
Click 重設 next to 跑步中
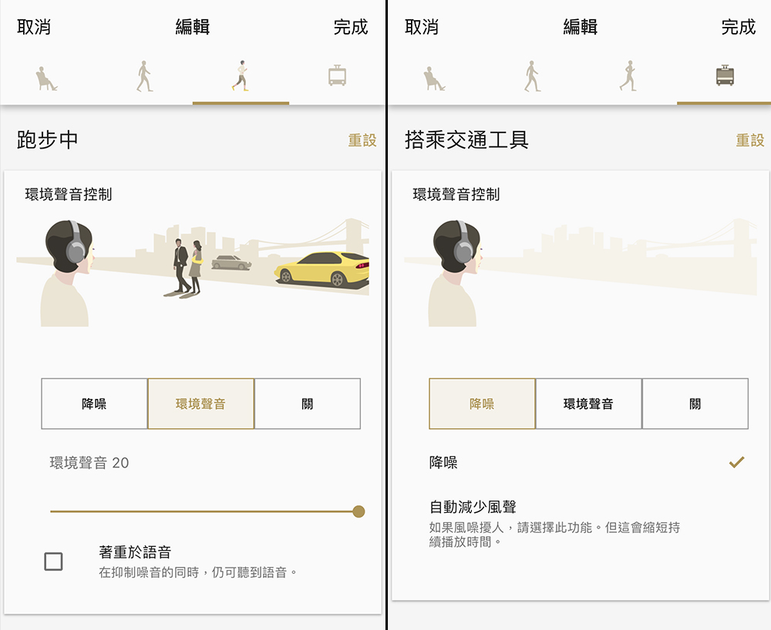362,140
